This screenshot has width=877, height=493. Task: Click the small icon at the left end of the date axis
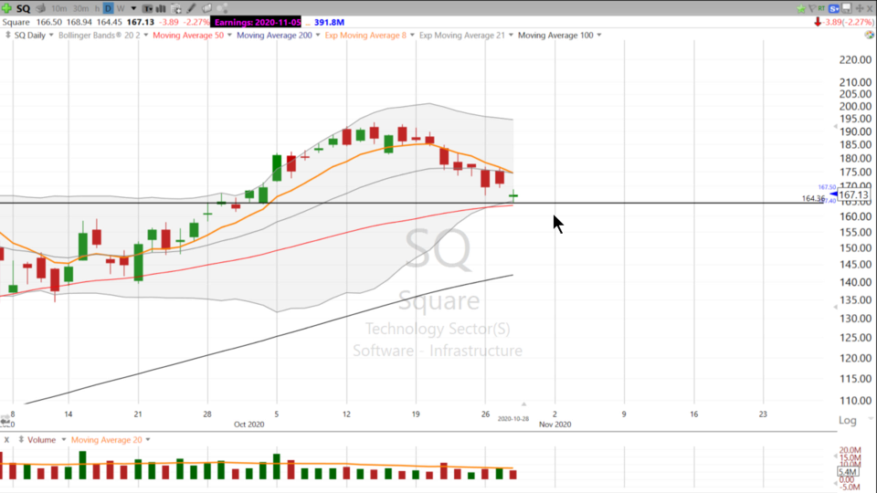pos(5,419)
